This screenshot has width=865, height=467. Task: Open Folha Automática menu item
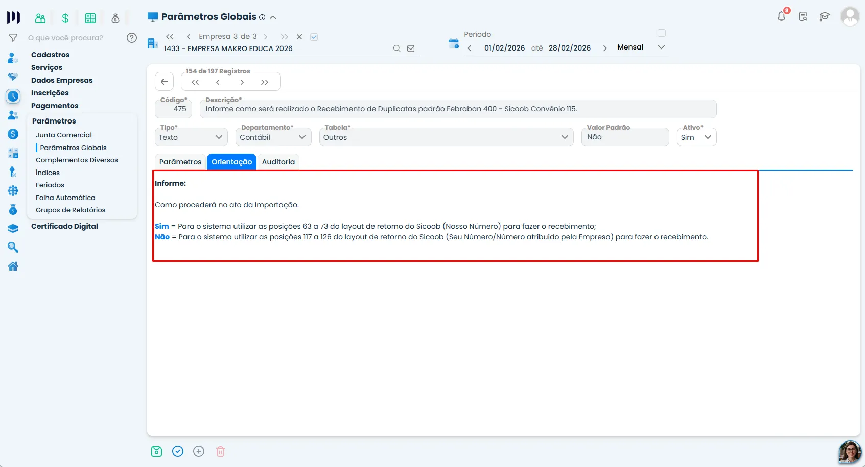click(65, 198)
